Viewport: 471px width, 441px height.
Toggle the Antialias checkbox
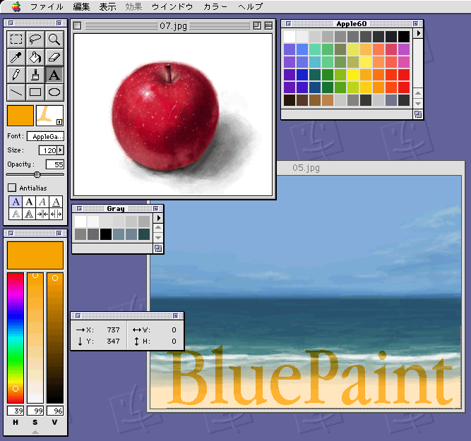(x=12, y=188)
